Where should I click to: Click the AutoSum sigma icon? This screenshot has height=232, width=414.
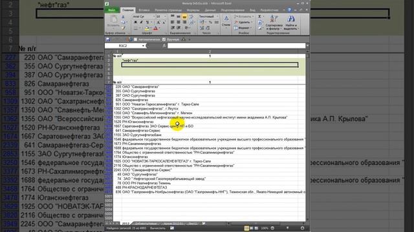(x=260, y=17)
